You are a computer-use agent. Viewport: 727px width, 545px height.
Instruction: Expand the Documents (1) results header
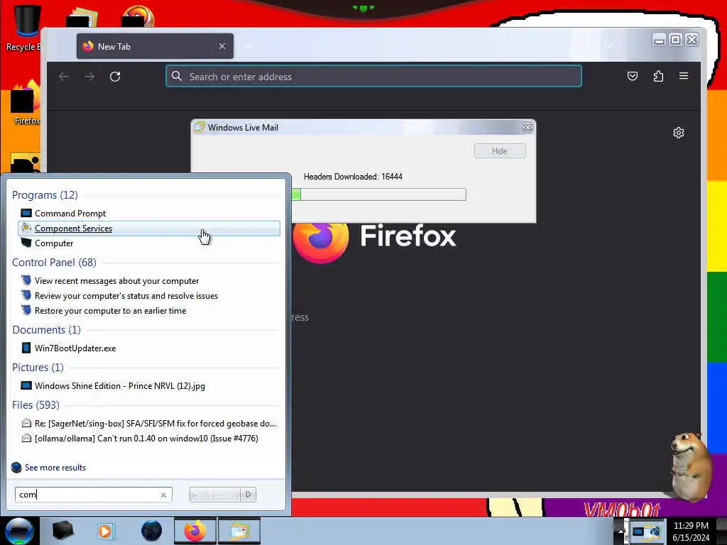pyautogui.click(x=46, y=330)
